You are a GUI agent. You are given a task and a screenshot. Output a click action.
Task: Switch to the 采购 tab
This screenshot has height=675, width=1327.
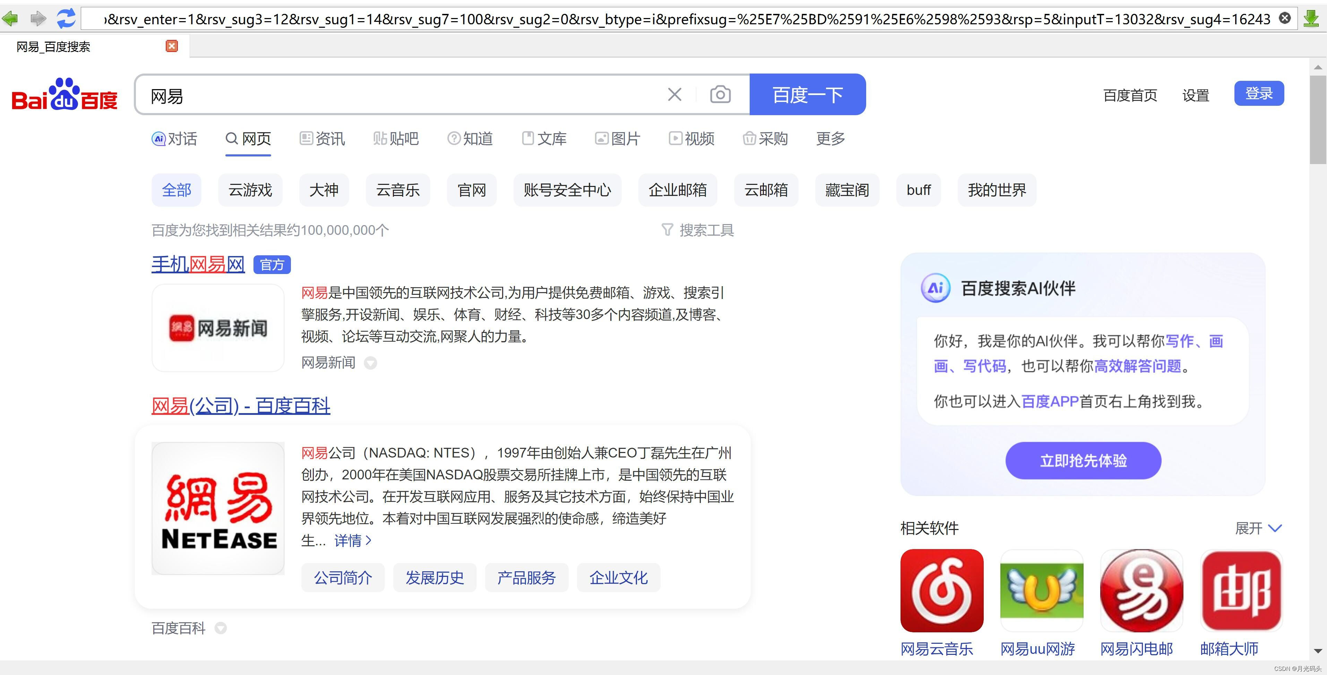765,139
